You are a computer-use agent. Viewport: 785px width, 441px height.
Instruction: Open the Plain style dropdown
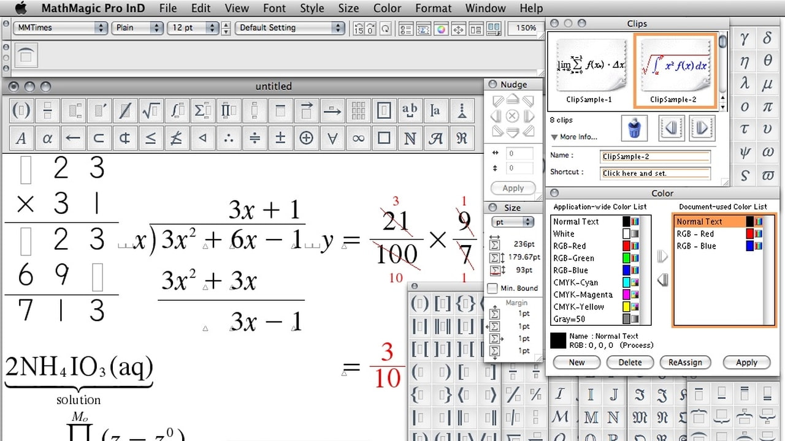click(137, 28)
